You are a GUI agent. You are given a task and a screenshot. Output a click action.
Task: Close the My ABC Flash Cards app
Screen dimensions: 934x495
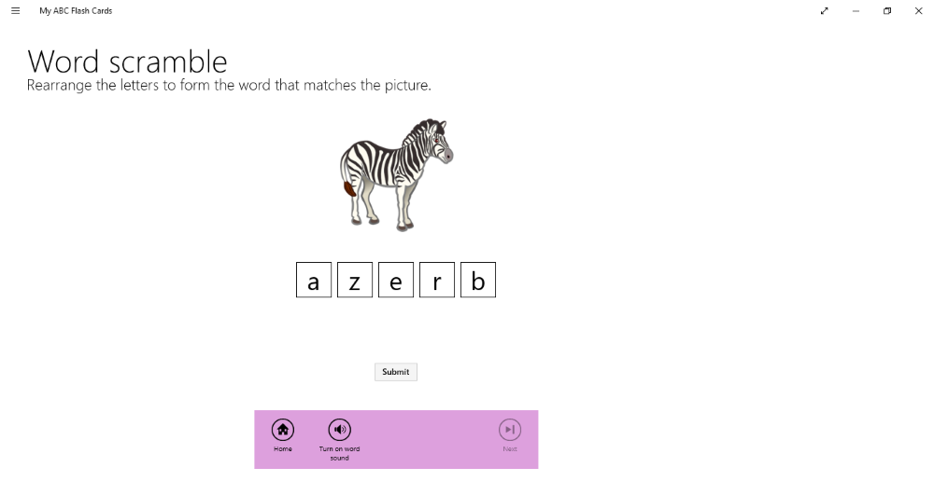[918, 10]
